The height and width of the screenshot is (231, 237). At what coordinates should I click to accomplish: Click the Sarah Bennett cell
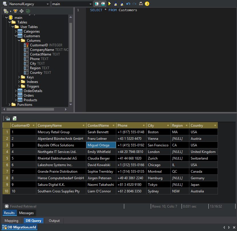click(101, 132)
